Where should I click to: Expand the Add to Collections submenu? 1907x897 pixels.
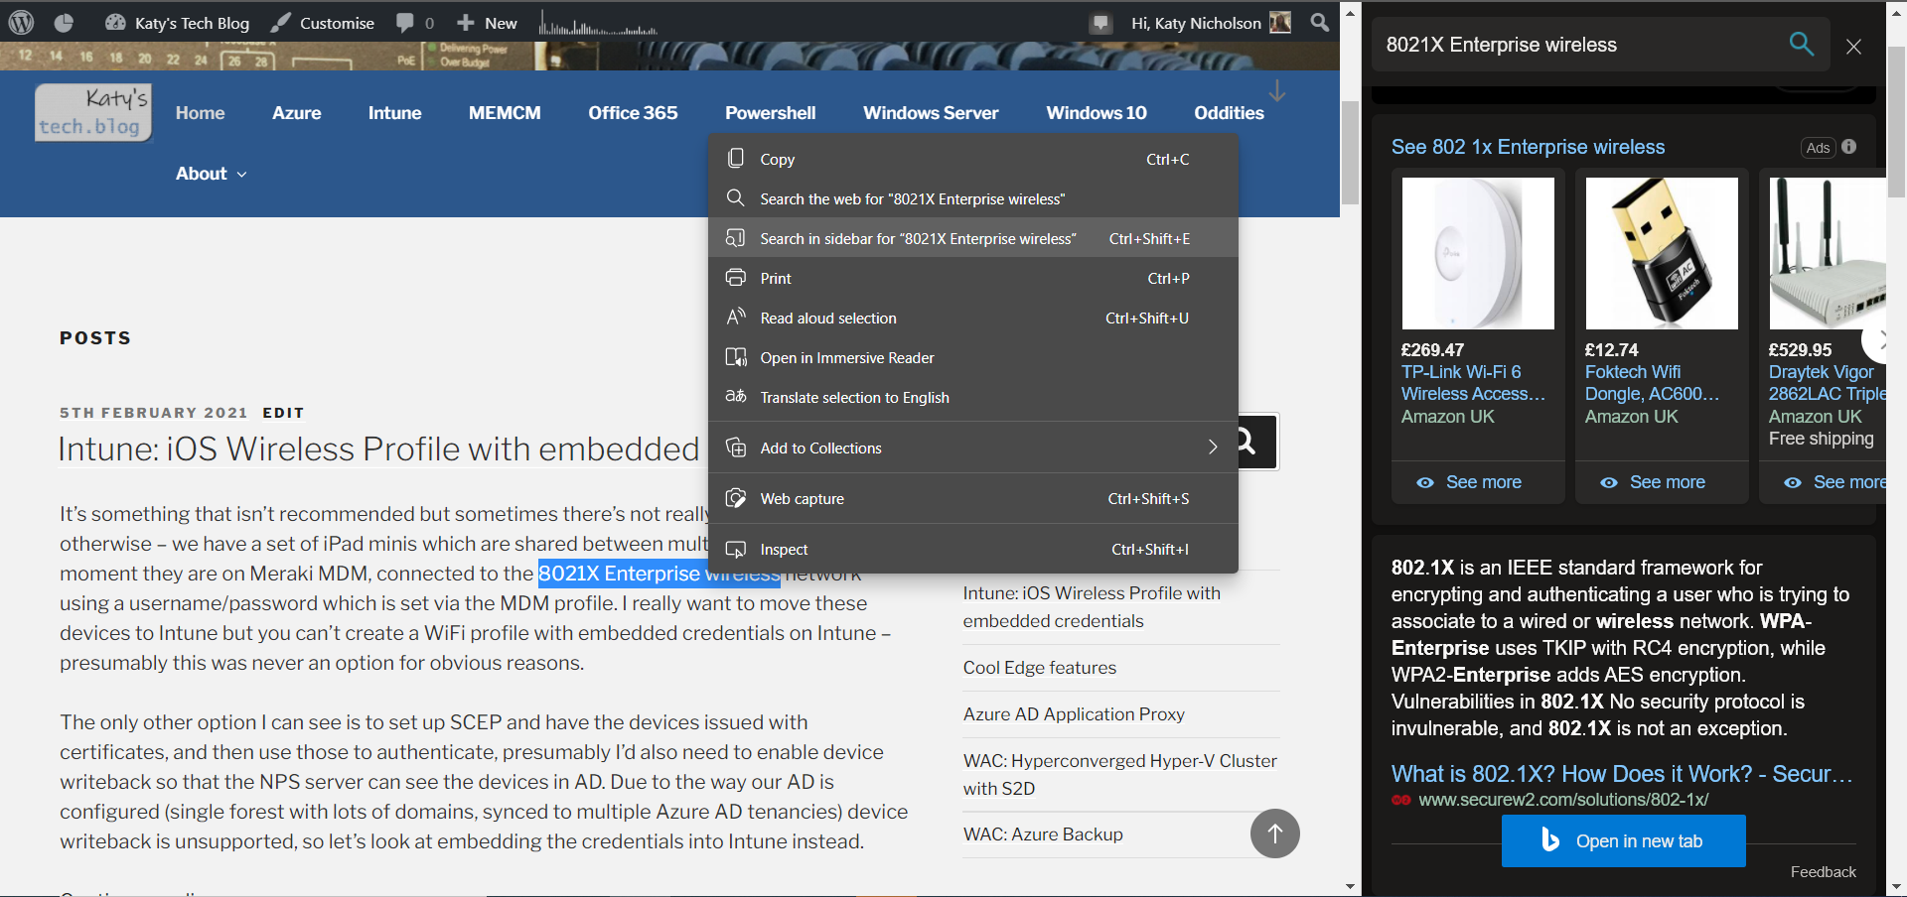point(1212,448)
